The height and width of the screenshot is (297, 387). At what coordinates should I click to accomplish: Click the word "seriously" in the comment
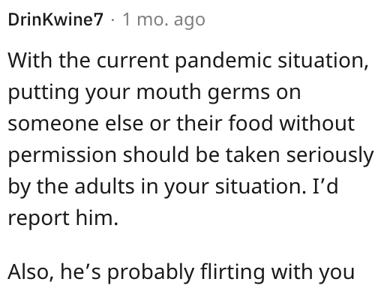(x=330, y=156)
